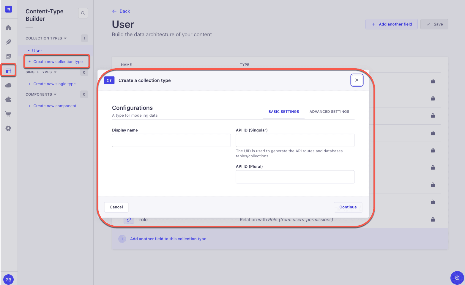Focus the Display name field
Viewport: 465px width, 285px height.
(171, 140)
